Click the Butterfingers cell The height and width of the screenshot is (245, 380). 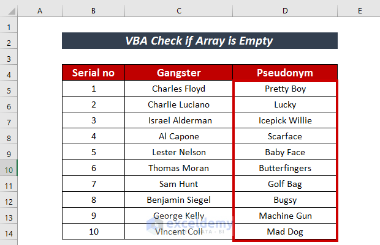(x=285, y=168)
